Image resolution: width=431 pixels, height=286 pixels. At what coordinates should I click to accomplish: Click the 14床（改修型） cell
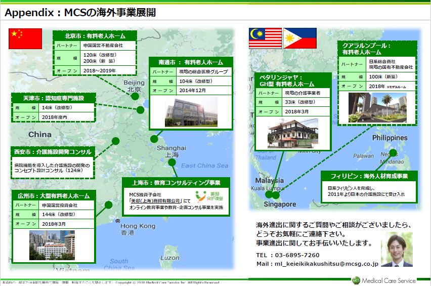click(x=67, y=107)
